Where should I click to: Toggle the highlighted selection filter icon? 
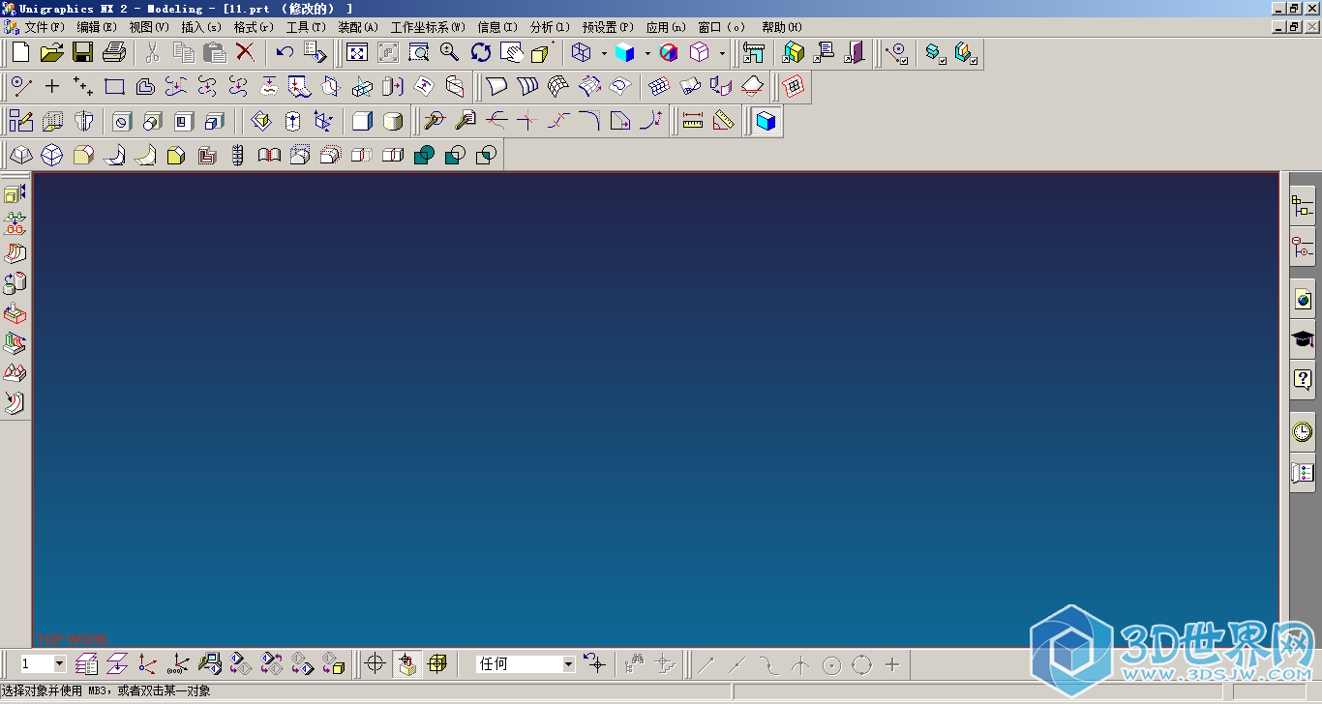click(x=407, y=664)
